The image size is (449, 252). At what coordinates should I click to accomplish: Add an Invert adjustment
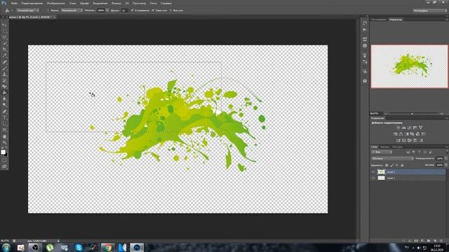(x=398, y=140)
